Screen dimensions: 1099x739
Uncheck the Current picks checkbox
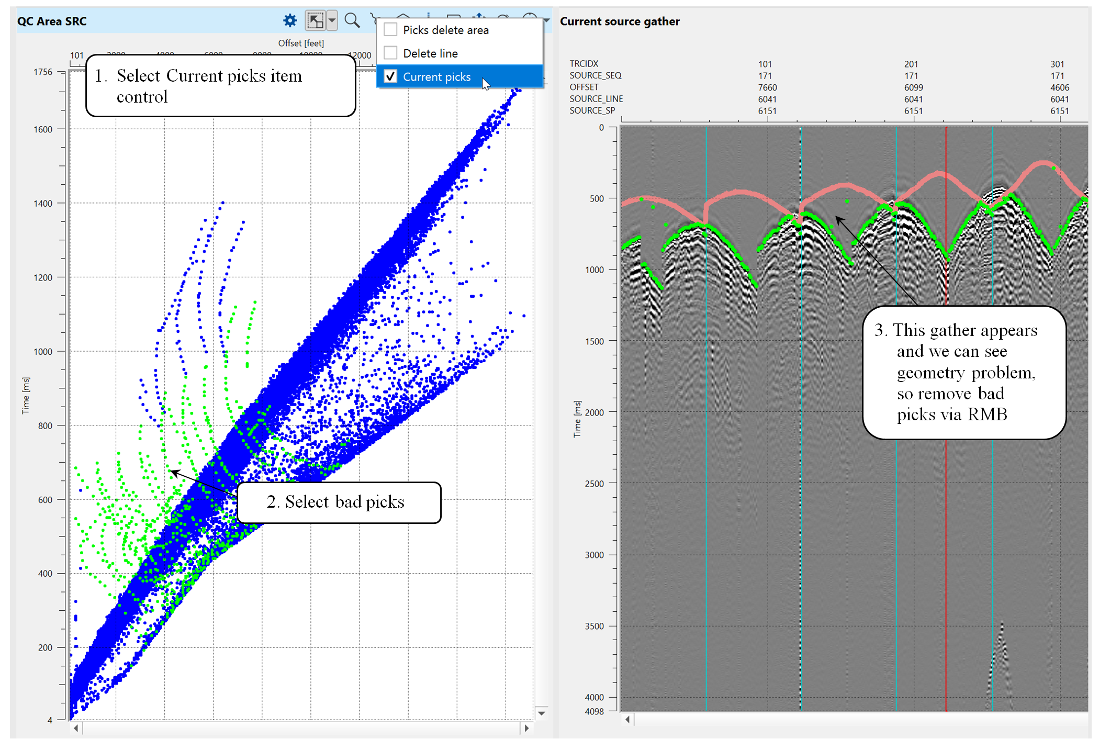[390, 76]
